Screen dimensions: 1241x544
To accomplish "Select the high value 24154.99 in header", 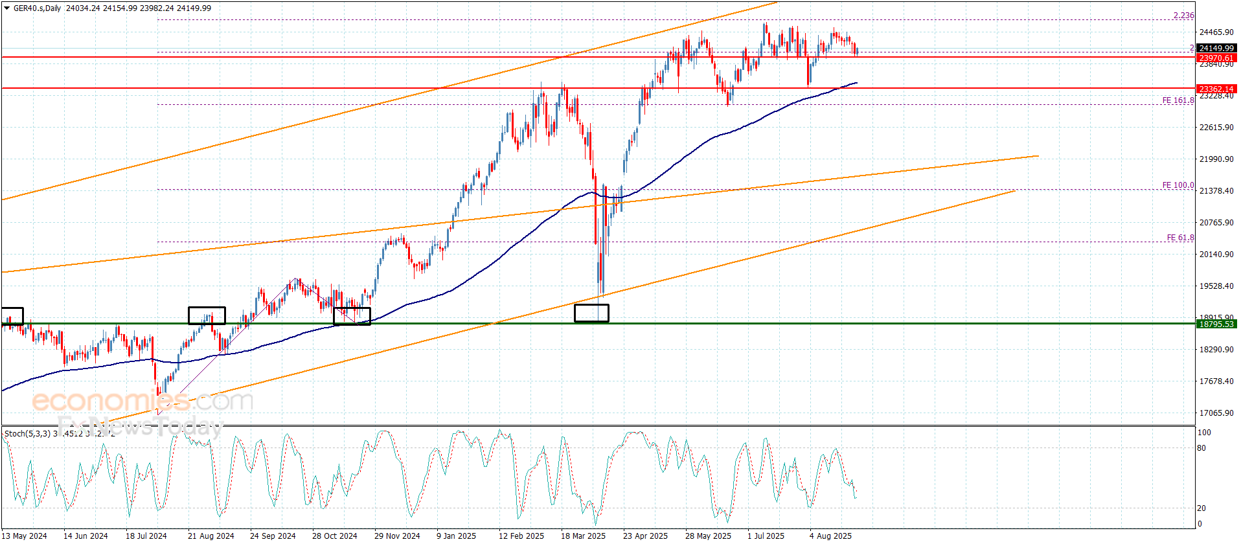I will pos(120,8).
